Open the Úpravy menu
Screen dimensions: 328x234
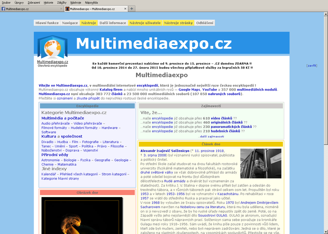pyautogui.click(x=19, y=3)
